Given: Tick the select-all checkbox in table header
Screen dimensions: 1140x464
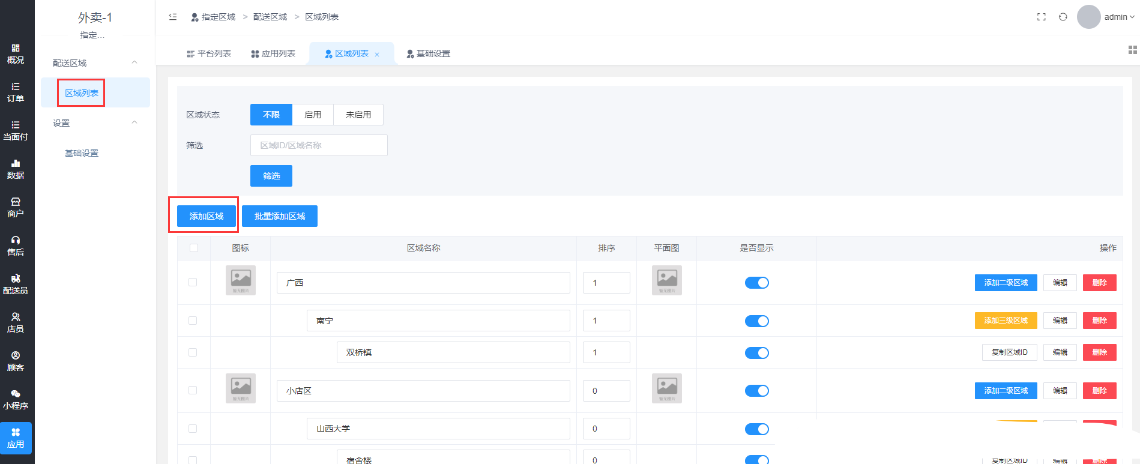Looking at the screenshot, I should click(x=194, y=248).
